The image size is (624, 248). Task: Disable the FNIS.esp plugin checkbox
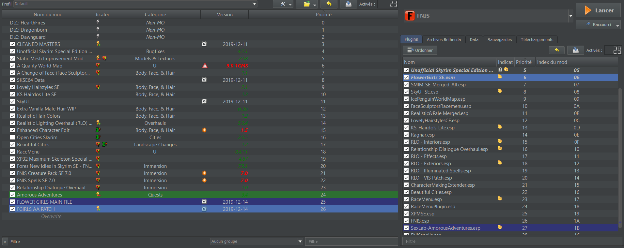406,221
